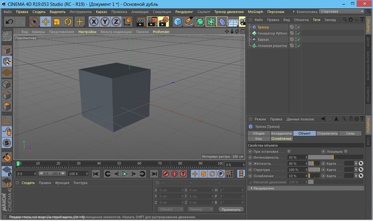The width and height of the screenshot is (373, 221).
Task: Open the Рендеринг menu
Action: (x=184, y=12)
